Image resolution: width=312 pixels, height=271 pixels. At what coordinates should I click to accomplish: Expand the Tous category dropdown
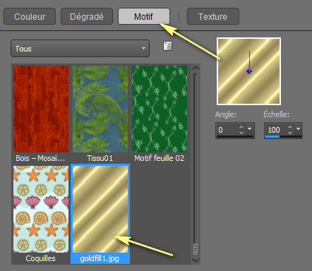click(80, 49)
